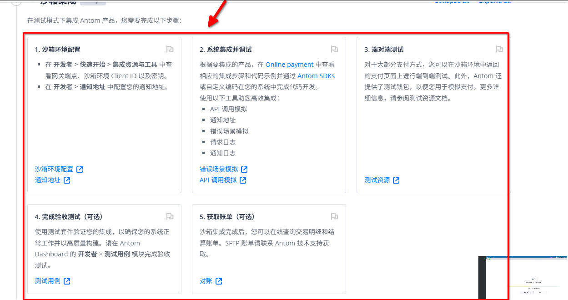Open the 通知地址 link with external icon
Viewport: 568px width, 300px height.
point(53,180)
